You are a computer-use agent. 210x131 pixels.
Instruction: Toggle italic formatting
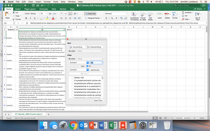click(30, 18)
